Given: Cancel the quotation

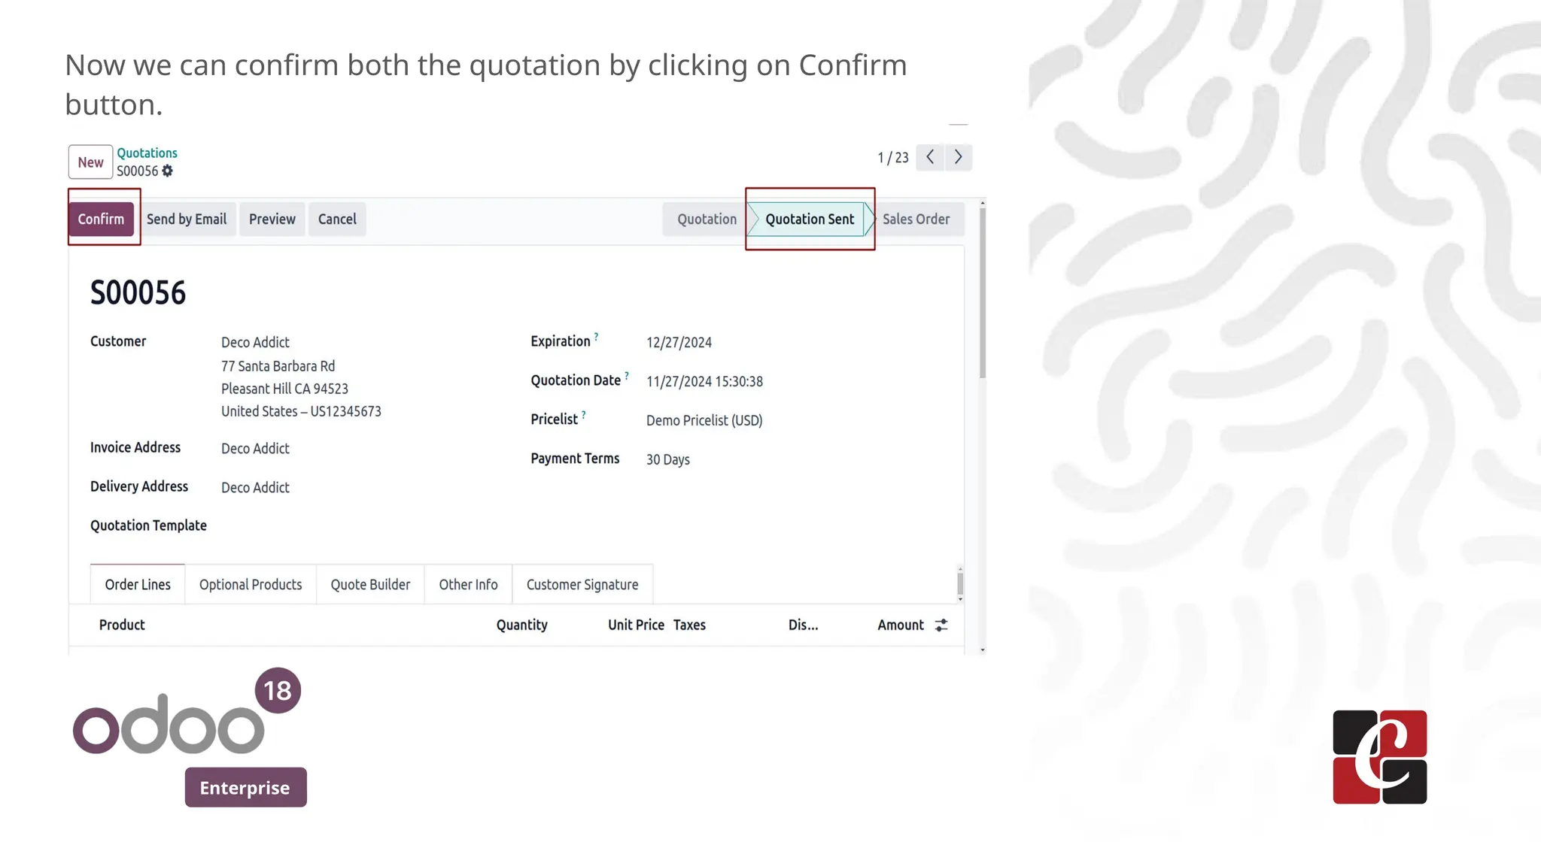Looking at the screenshot, I should tap(337, 219).
